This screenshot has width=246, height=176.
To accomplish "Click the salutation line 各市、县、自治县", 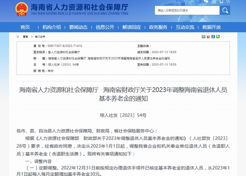I will click(87, 131).
